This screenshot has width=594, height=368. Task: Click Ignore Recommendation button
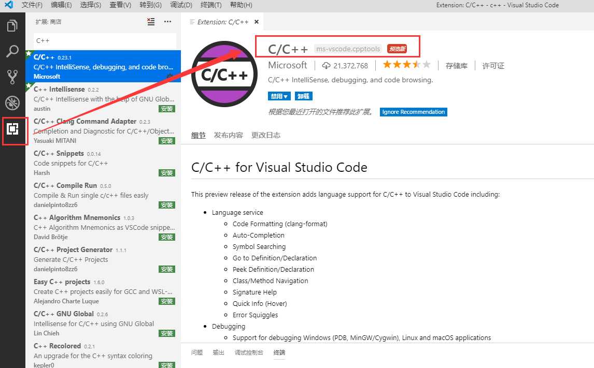point(413,112)
